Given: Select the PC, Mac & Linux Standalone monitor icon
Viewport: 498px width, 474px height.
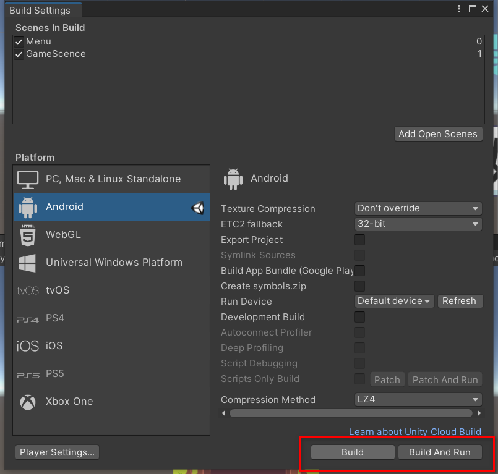Looking at the screenshot, I should tap(28, 179).
